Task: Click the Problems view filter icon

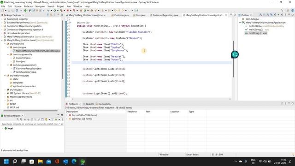Action: (282, 103)
